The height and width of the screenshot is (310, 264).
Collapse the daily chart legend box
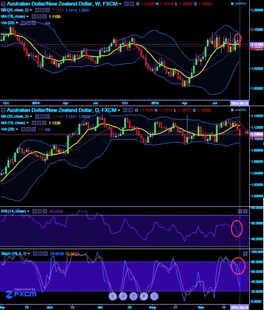click(3, 110)
